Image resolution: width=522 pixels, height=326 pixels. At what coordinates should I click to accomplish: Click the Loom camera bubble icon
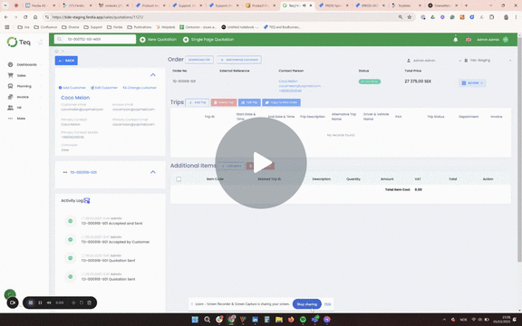pyautogui.click(x=13, y=302)
